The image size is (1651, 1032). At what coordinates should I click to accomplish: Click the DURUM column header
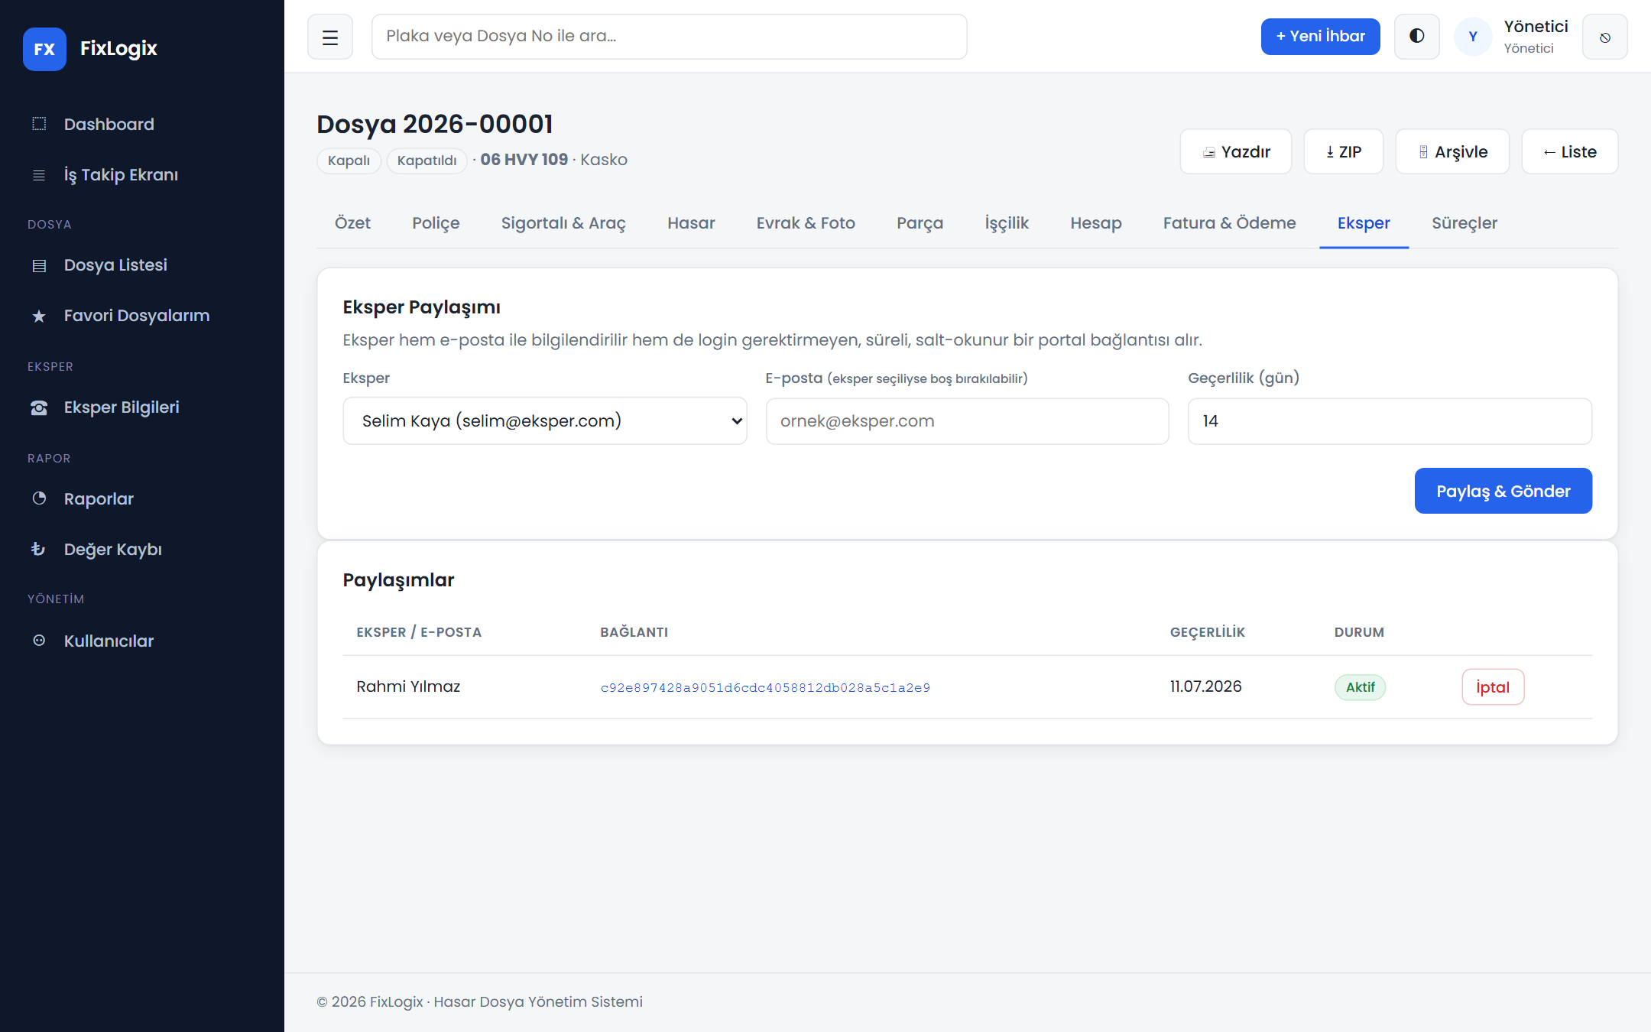(x=1359, y=632)
